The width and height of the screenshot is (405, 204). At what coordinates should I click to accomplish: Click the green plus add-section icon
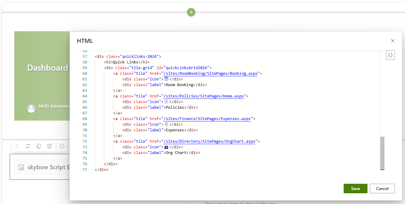pos(191,12)
